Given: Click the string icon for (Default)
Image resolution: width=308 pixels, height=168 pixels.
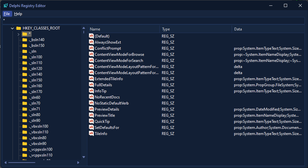Looking at the screenshot, I should pyautogui.click(x=91, y=36).
